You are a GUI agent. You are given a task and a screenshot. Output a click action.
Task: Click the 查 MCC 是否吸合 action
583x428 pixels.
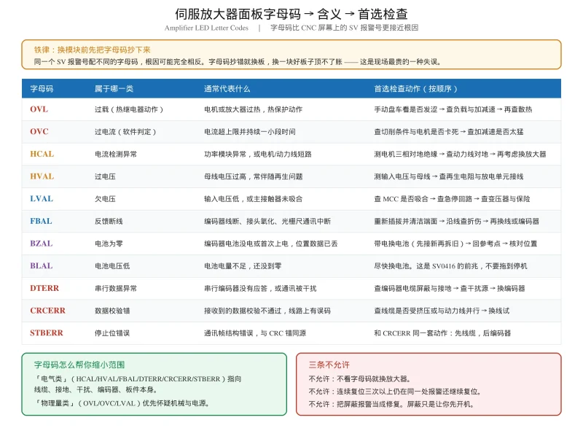452,198
